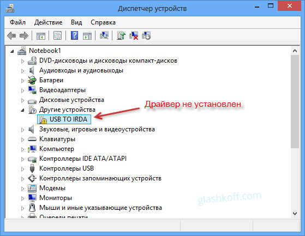Click the show console tree toolbar icon
This screenshot has height=236, width=305.
tap(41, 36)
